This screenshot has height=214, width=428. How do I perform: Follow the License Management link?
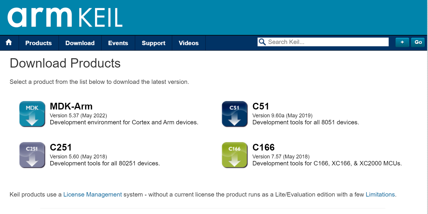(92, 194)
